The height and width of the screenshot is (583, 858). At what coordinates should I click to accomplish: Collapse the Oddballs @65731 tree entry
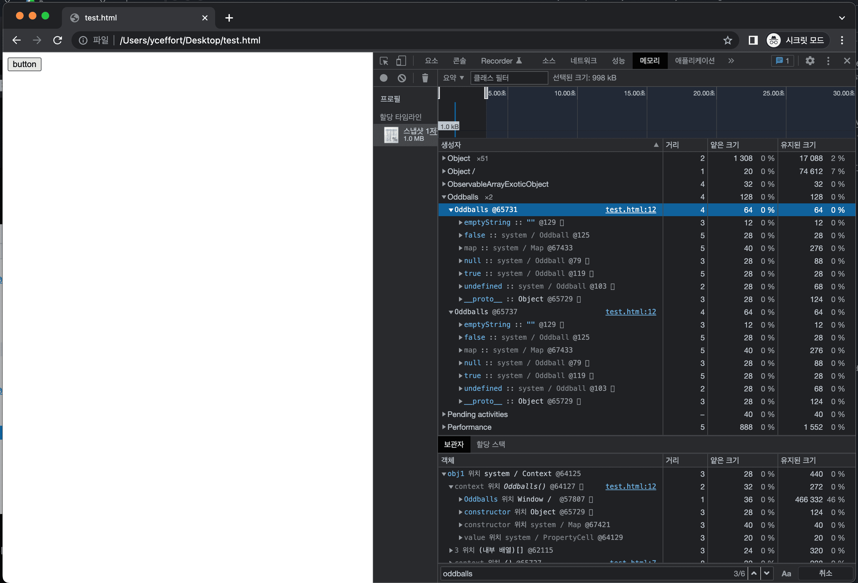click(x=451, y=209)
